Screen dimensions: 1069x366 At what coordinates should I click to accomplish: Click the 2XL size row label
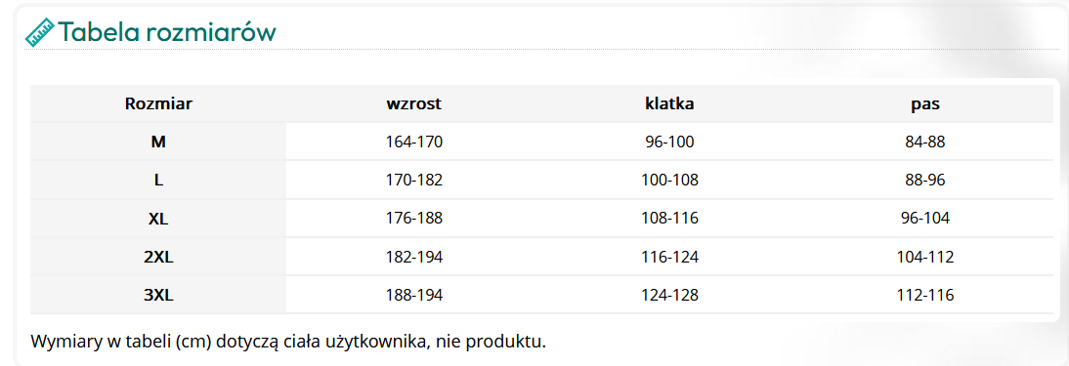tap(158, 257)
